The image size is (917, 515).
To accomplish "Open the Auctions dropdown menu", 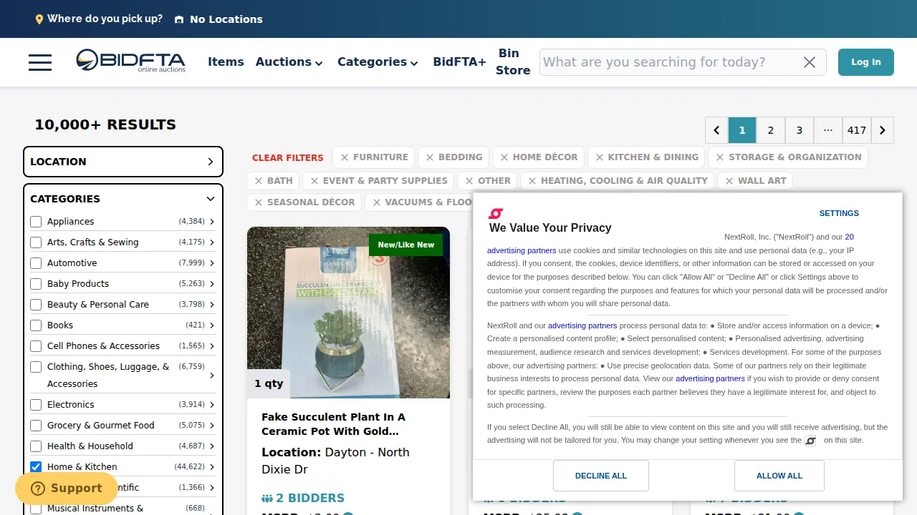I will click(289, 62).
